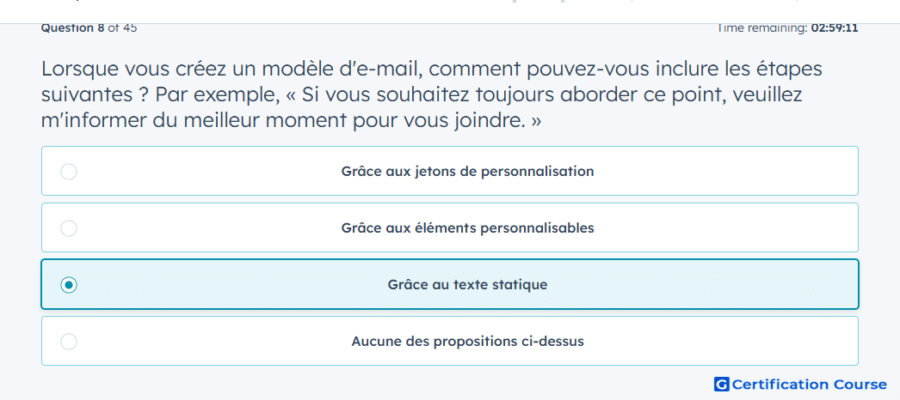Screen dimensions: 900x400
Task: Choose the 'éléments personnalisables' radio circle
Action: [69, 228]
